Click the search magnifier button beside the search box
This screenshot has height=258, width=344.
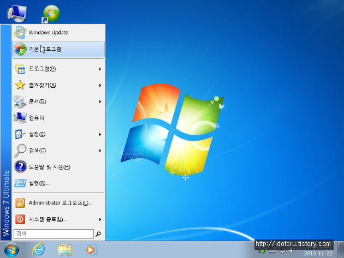pos(98,234)
